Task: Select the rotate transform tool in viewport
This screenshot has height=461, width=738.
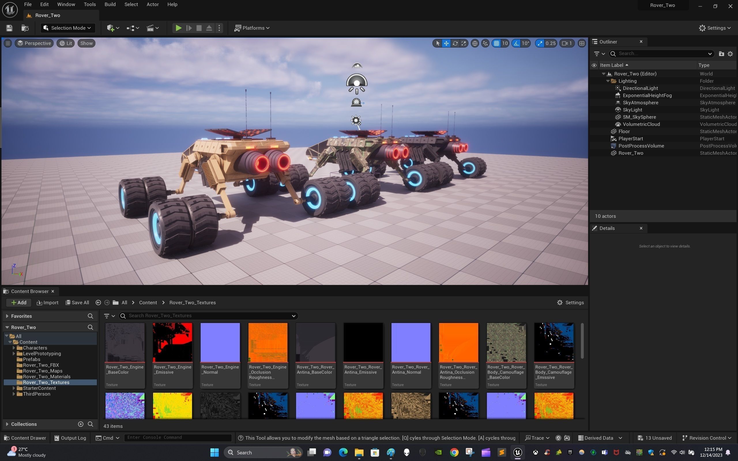Action: coord(455,43)
